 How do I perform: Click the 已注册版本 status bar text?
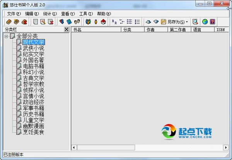click(13, 155)
